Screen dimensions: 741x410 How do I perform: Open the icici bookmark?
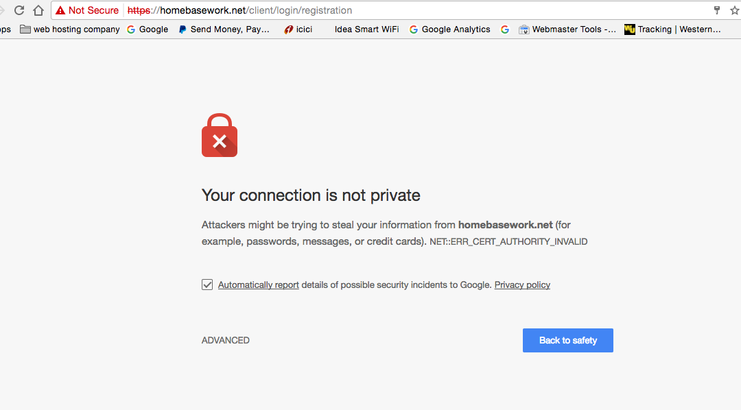[x=298, y=29]
